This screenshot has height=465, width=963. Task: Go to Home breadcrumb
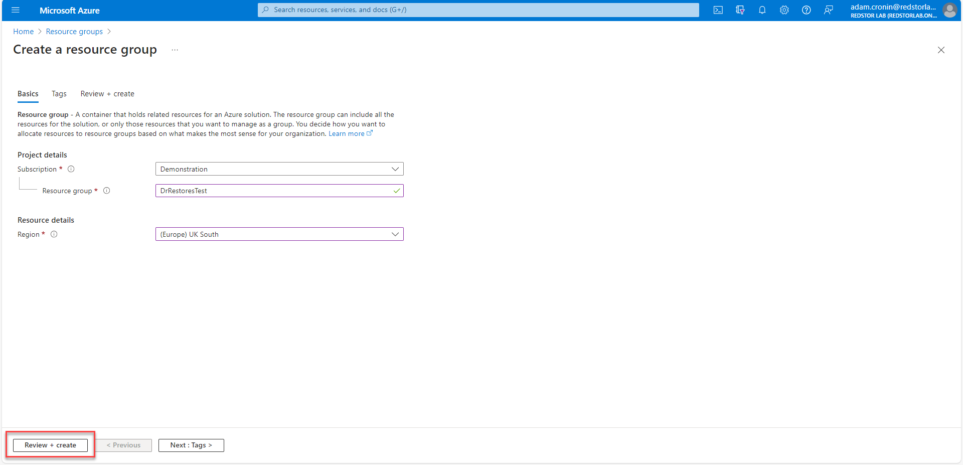23,32
